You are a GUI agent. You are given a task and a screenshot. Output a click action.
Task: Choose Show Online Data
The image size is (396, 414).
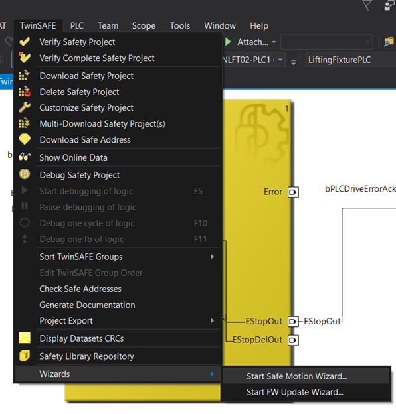(118, 157)
